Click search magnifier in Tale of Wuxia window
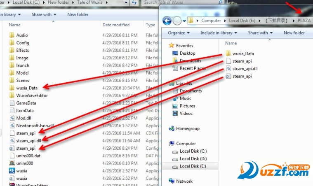Viewport: 313px width, 186px height. tap(220, 2)
